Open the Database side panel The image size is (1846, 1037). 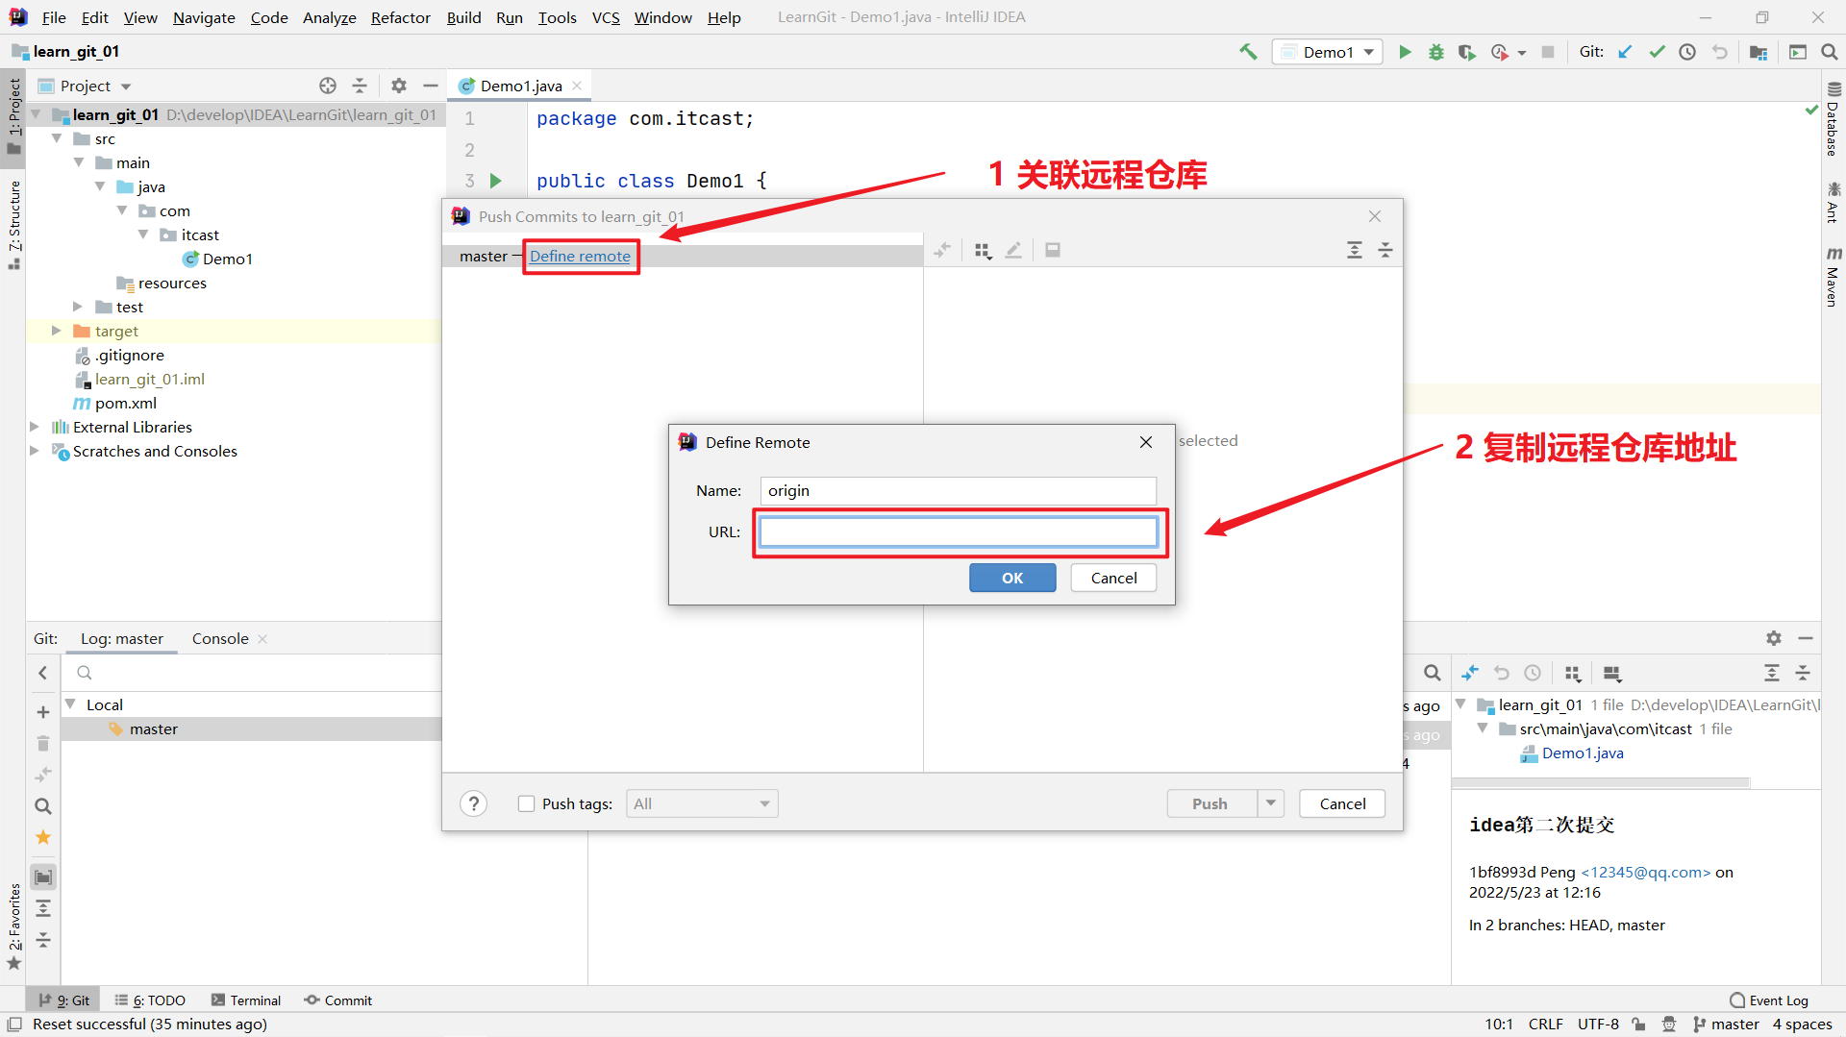click(x=1834, y=120)
